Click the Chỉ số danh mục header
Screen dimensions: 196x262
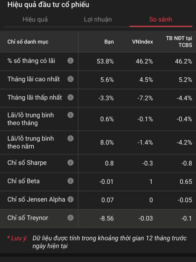coord(28,42)
